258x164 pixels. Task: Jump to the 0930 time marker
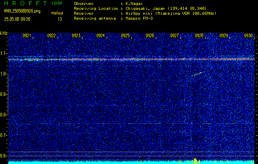(x=248, y=36)
